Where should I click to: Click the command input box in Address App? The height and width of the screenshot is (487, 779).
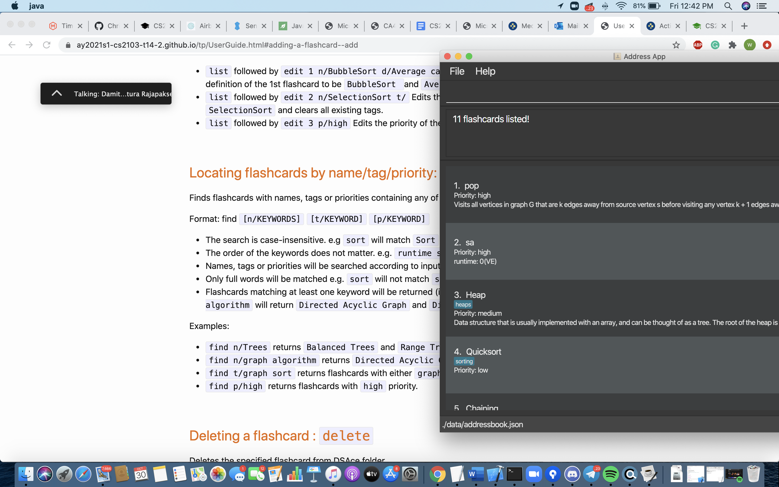point(612,93)
